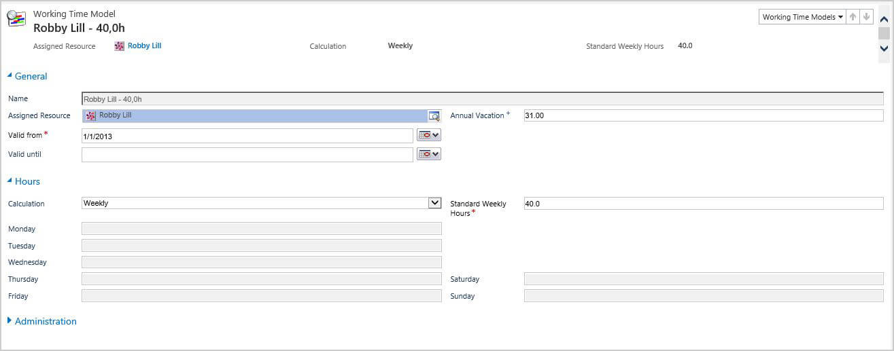Click the Standard Weekly Hours input field
Viewport: 894px width, 351px height.
coord(704,204)
